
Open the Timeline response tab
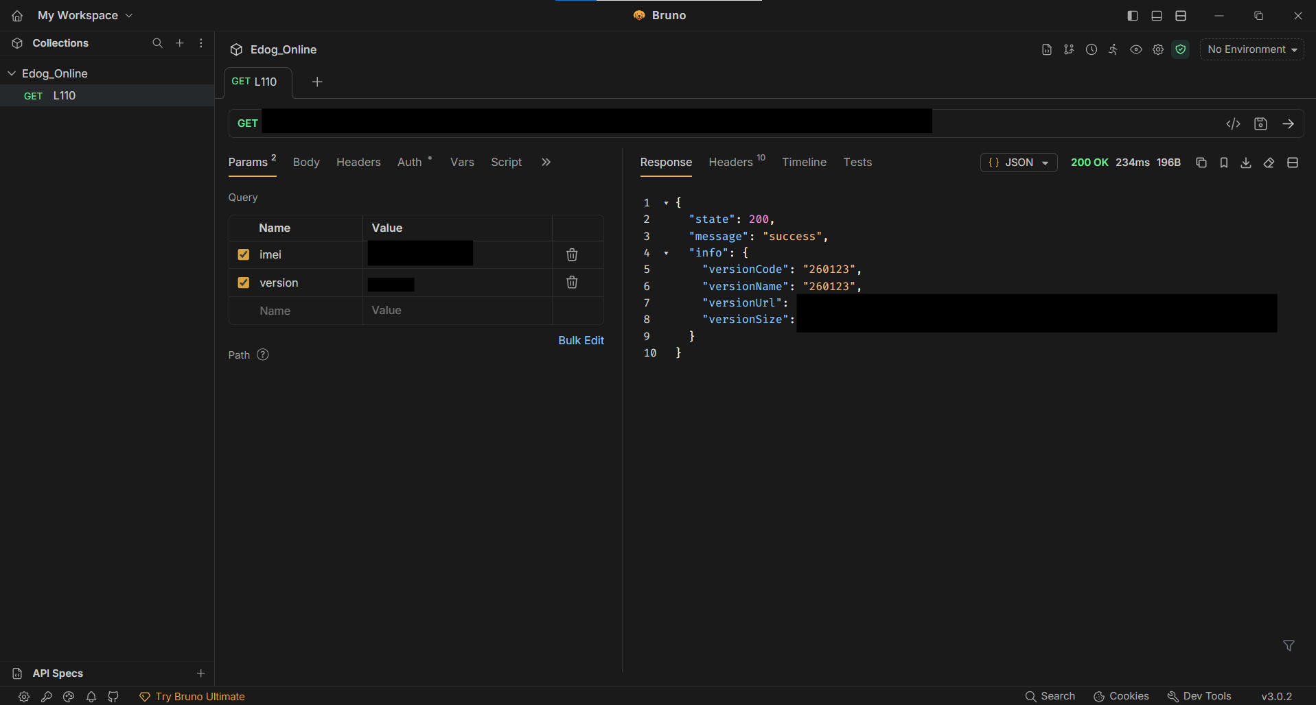coord(804,163)
